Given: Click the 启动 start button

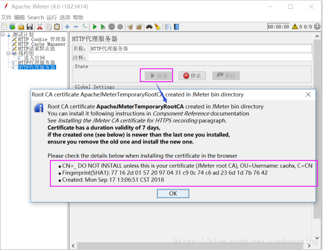Looking at the screenshot, I should point(158,76).
